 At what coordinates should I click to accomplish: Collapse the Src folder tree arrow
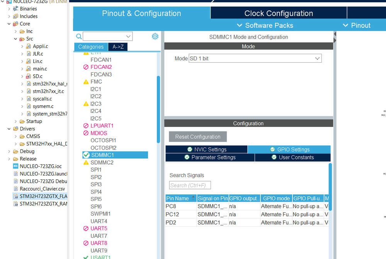click(x=15, y=39)
